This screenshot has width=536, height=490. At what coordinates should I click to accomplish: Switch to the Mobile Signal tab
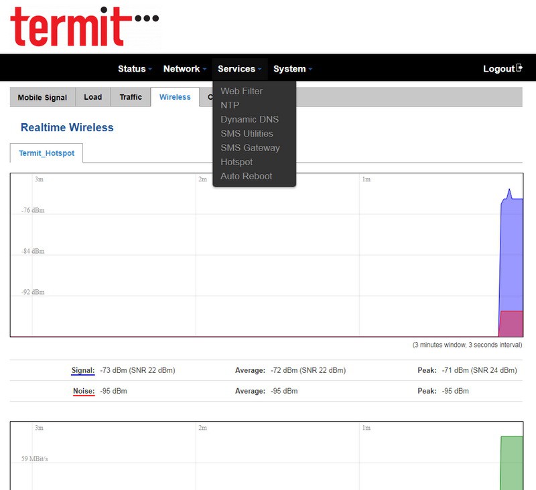pos(42,97)
